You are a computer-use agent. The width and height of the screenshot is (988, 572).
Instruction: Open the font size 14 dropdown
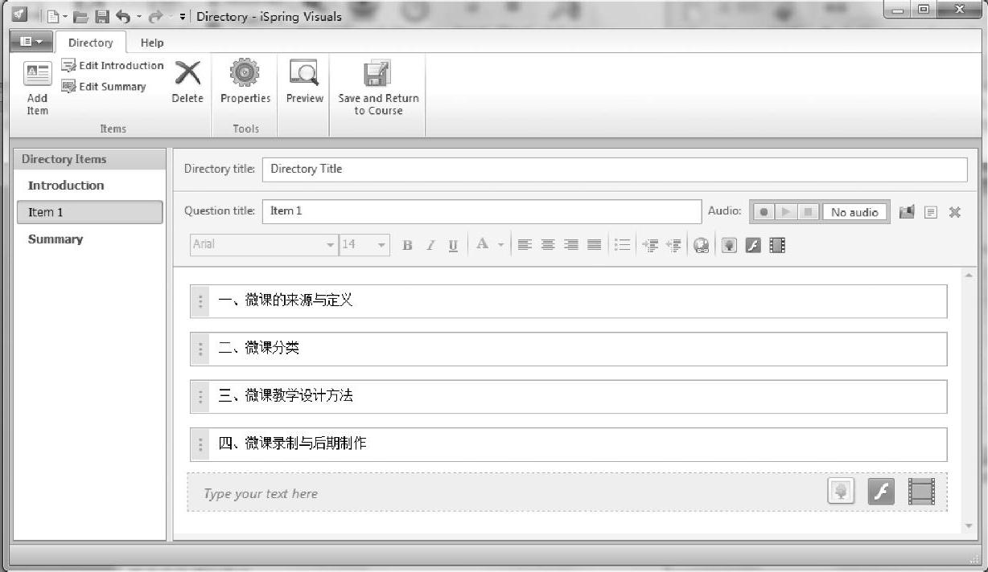point(364,244)
